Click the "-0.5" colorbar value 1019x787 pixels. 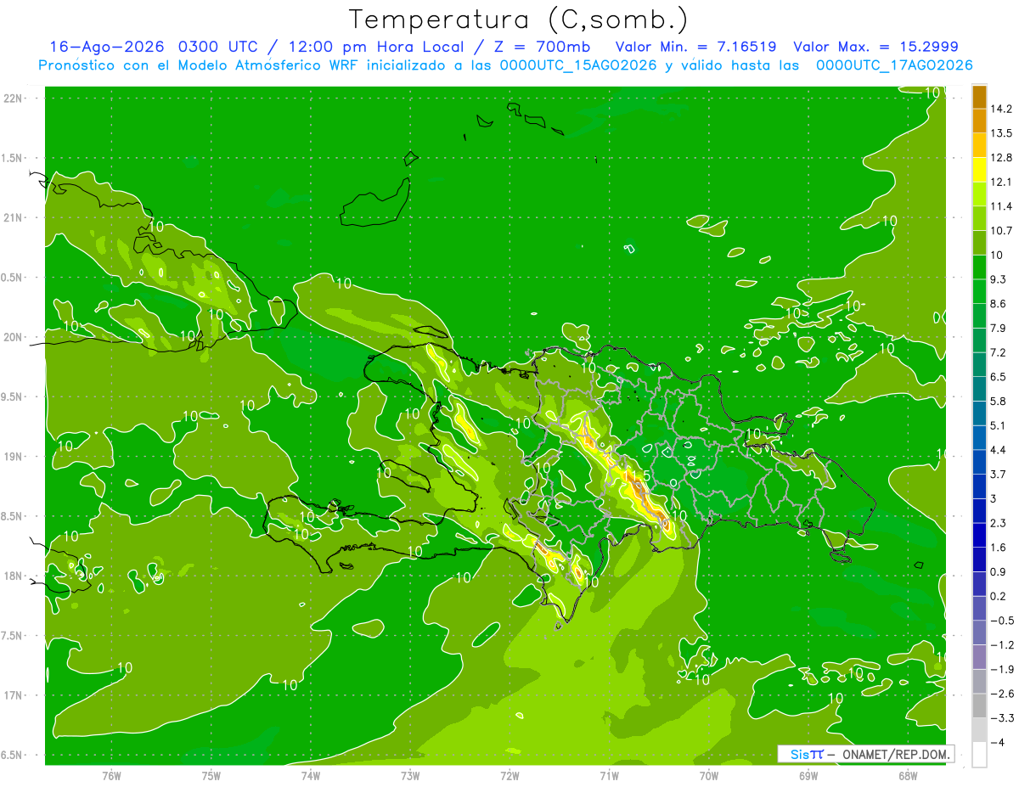[x=1002, y=621]
